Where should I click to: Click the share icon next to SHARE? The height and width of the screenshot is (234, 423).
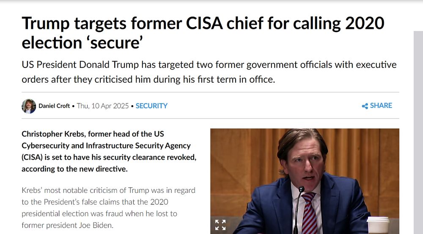[x=365, y=106]
